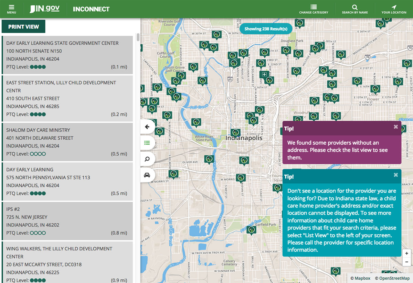Collapse panel with the back arrow button

[x=147, y=127]
